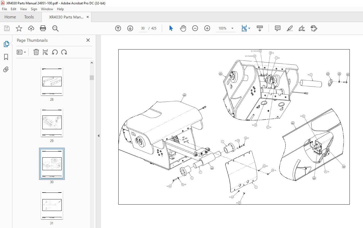Switch to the Home tab
The image size is (363, 228).
pos(10,17)
